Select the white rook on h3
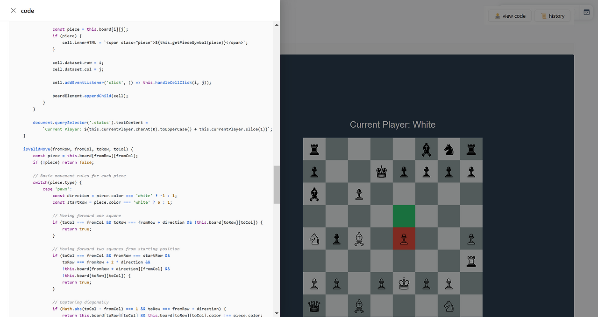 (471, 261)
